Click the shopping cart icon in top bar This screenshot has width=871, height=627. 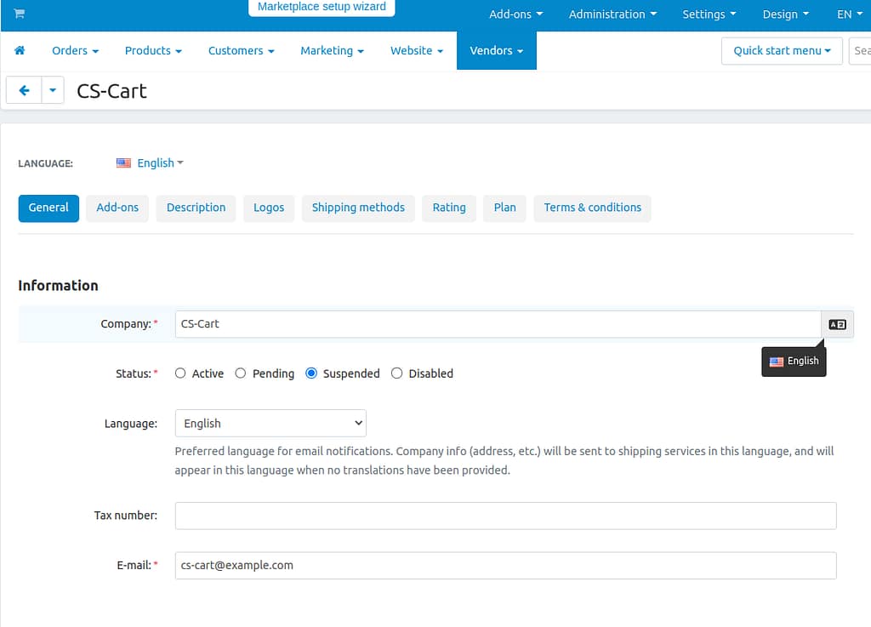click(x=20, y=14)
